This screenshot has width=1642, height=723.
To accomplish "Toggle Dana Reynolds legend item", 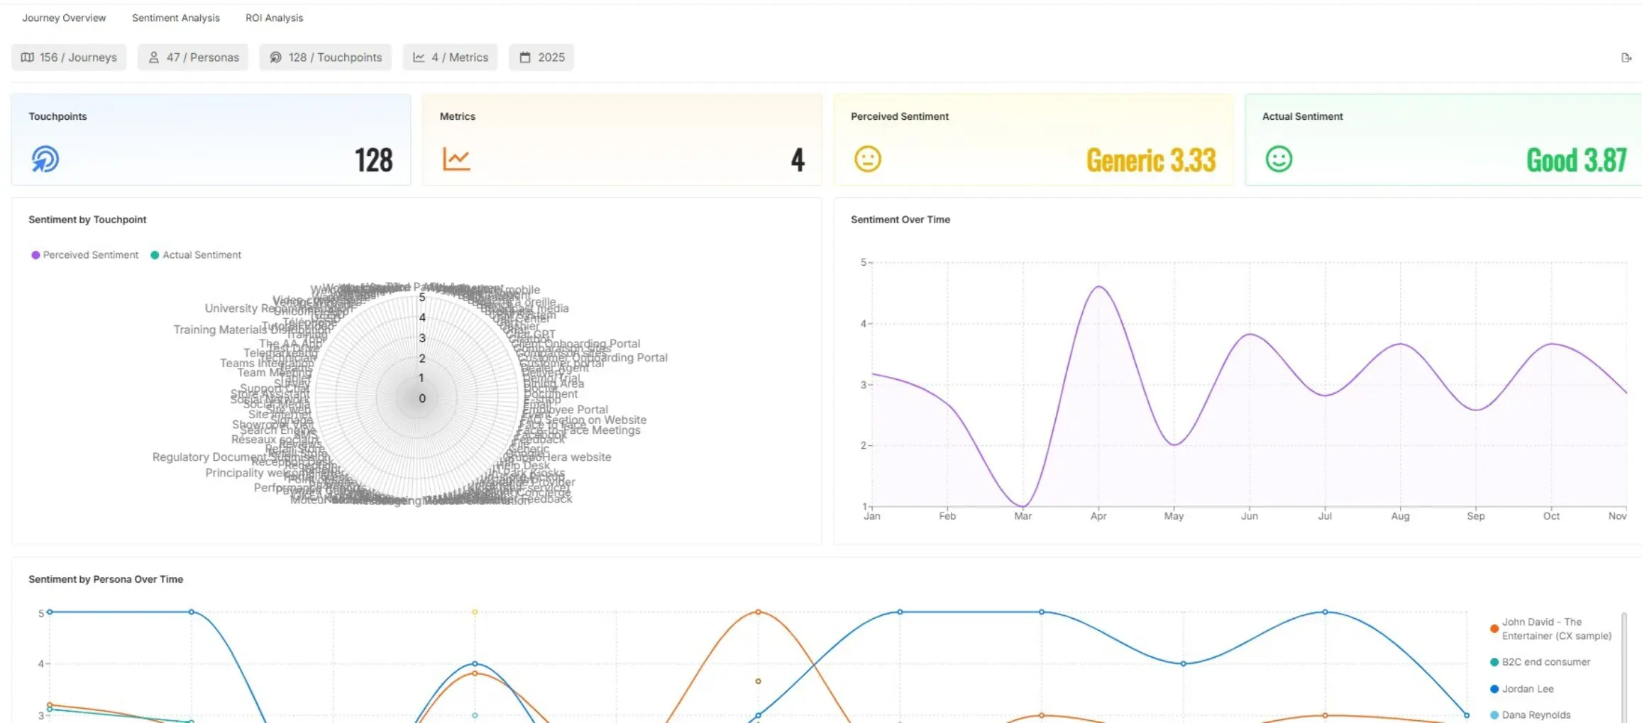I will coord(1531,715).
